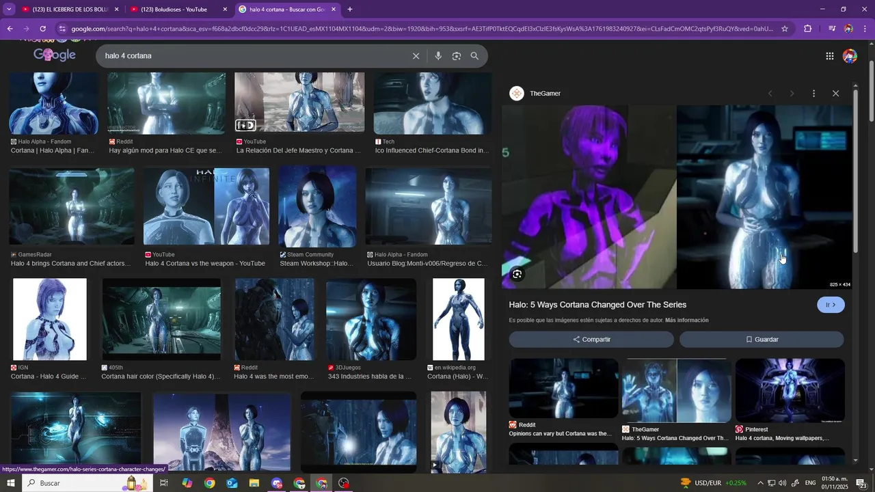Open Google account profile picture
The height and width of the screenshot is (492, 875).
pos(850,56)
